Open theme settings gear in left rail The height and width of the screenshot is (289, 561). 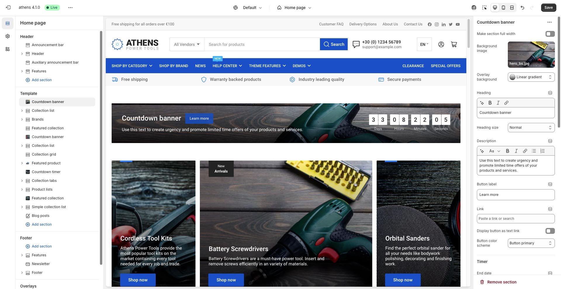pos(8,36)
